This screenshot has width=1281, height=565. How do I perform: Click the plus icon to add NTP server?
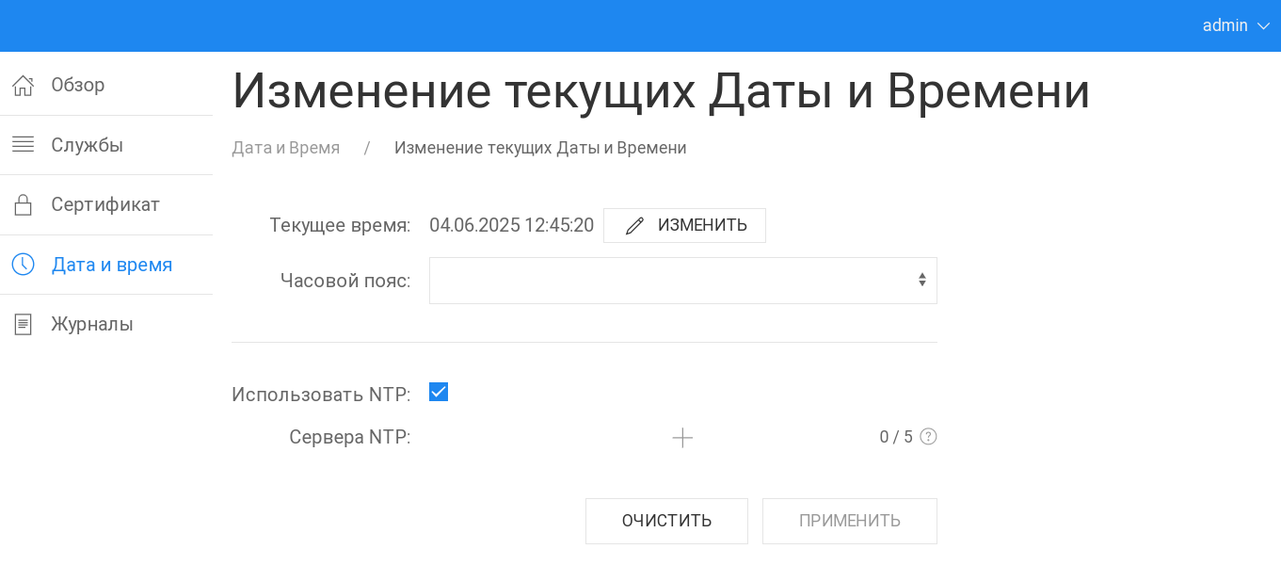click(x=682, y=438)
